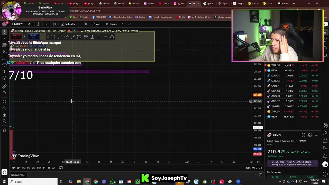Select circle tool in floating drawing toolbar
Screen dimensions: 329x185
[66, 37]
